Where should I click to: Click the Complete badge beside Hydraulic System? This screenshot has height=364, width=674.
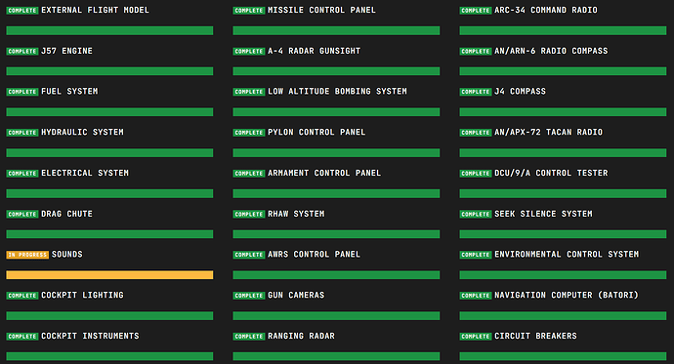(22, 133)
